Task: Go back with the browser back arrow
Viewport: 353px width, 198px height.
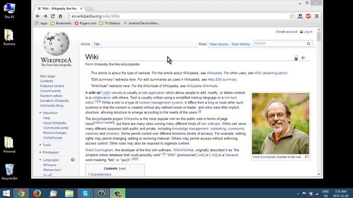Action: (x=38, y=16)
